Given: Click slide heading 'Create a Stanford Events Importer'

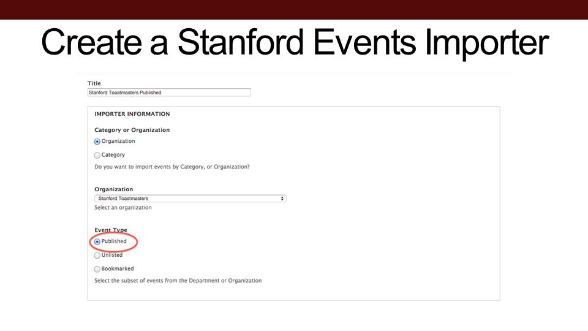Looking at the screenshot, I should [x=295, y=42].
